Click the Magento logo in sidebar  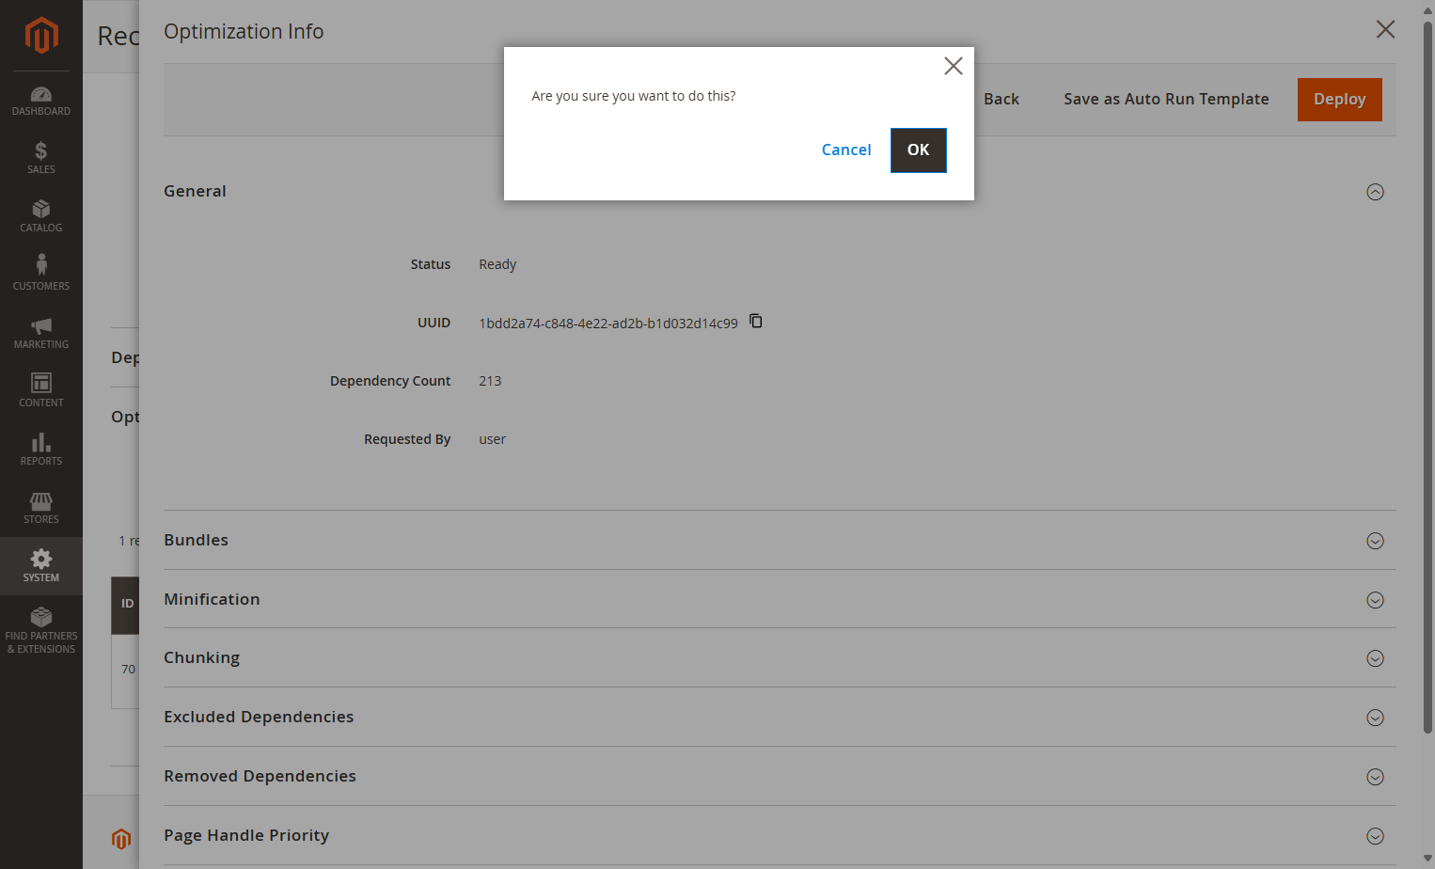pyautogui.click(x=41, y=36)
